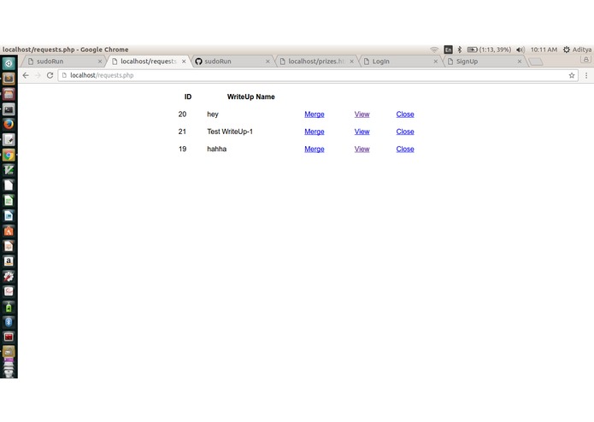Screen dimensions: 594x422
Task: Open the battery indicator showing 39%
Action: point(489,50)
